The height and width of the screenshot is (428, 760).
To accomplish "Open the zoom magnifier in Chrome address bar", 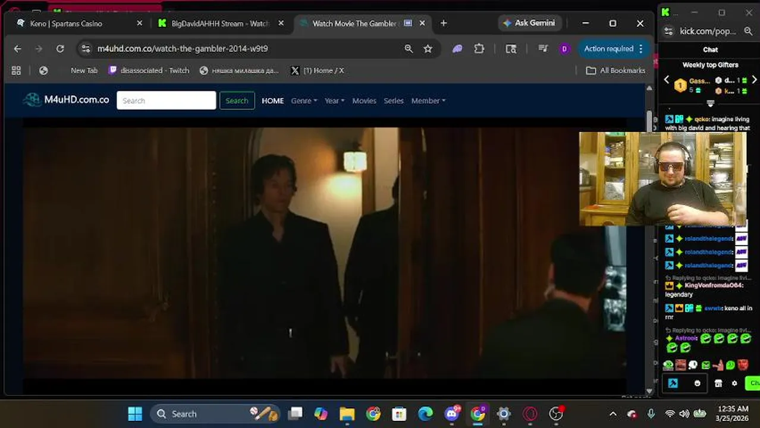I will [x=409, y=49].
